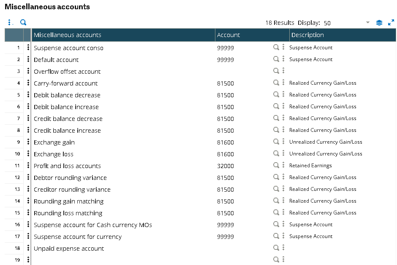397x265 pixels.
Task: Select row number 19 in the grid
Action: pyautogui.click(x=17, y=260)
